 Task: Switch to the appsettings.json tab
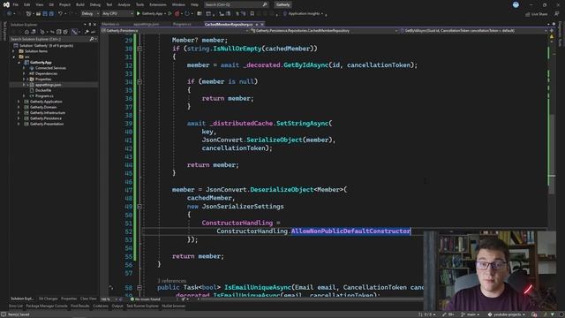(x=146, y=25)
